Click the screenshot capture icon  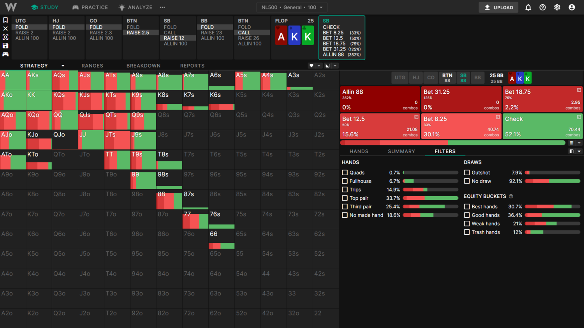tap(5, 37)
